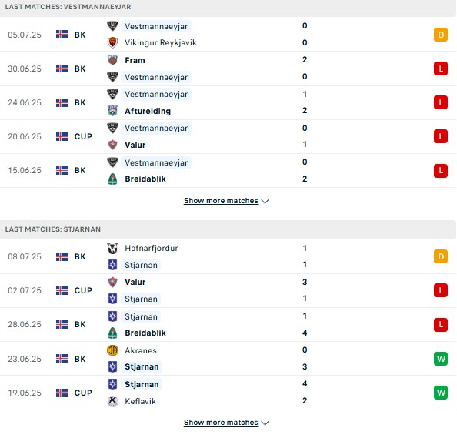Expand more Stjarnan matches via chevron
The image size is (457, 435).
coord(265,423)
